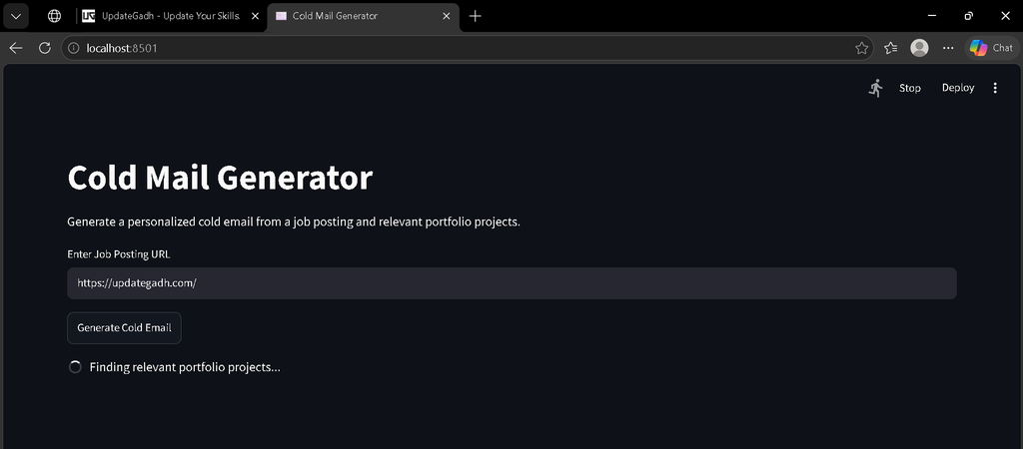1023x449 pixels.
Task: Open the Streamlit three-dot main menu
Action: click(x=995, y=88)
